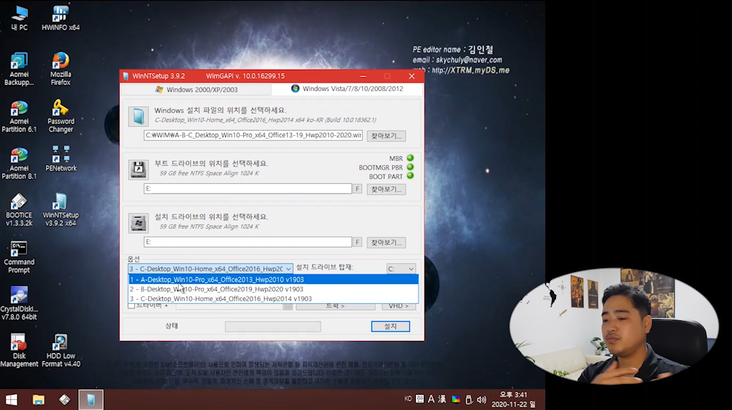
Task: Open the 내 PC desktop icon
Action: tap(19, 18)
